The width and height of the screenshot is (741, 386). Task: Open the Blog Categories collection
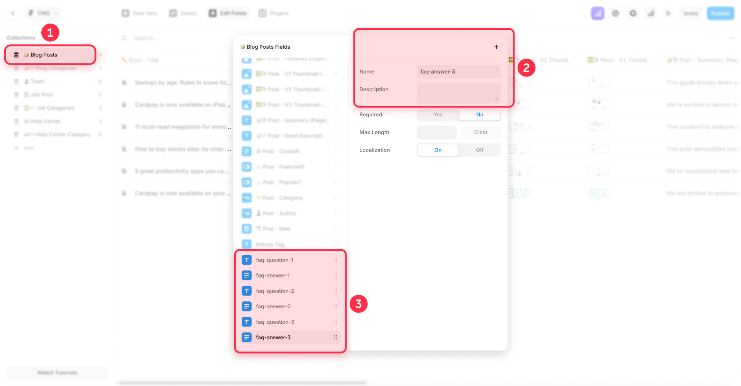click(x=50, y=68)
